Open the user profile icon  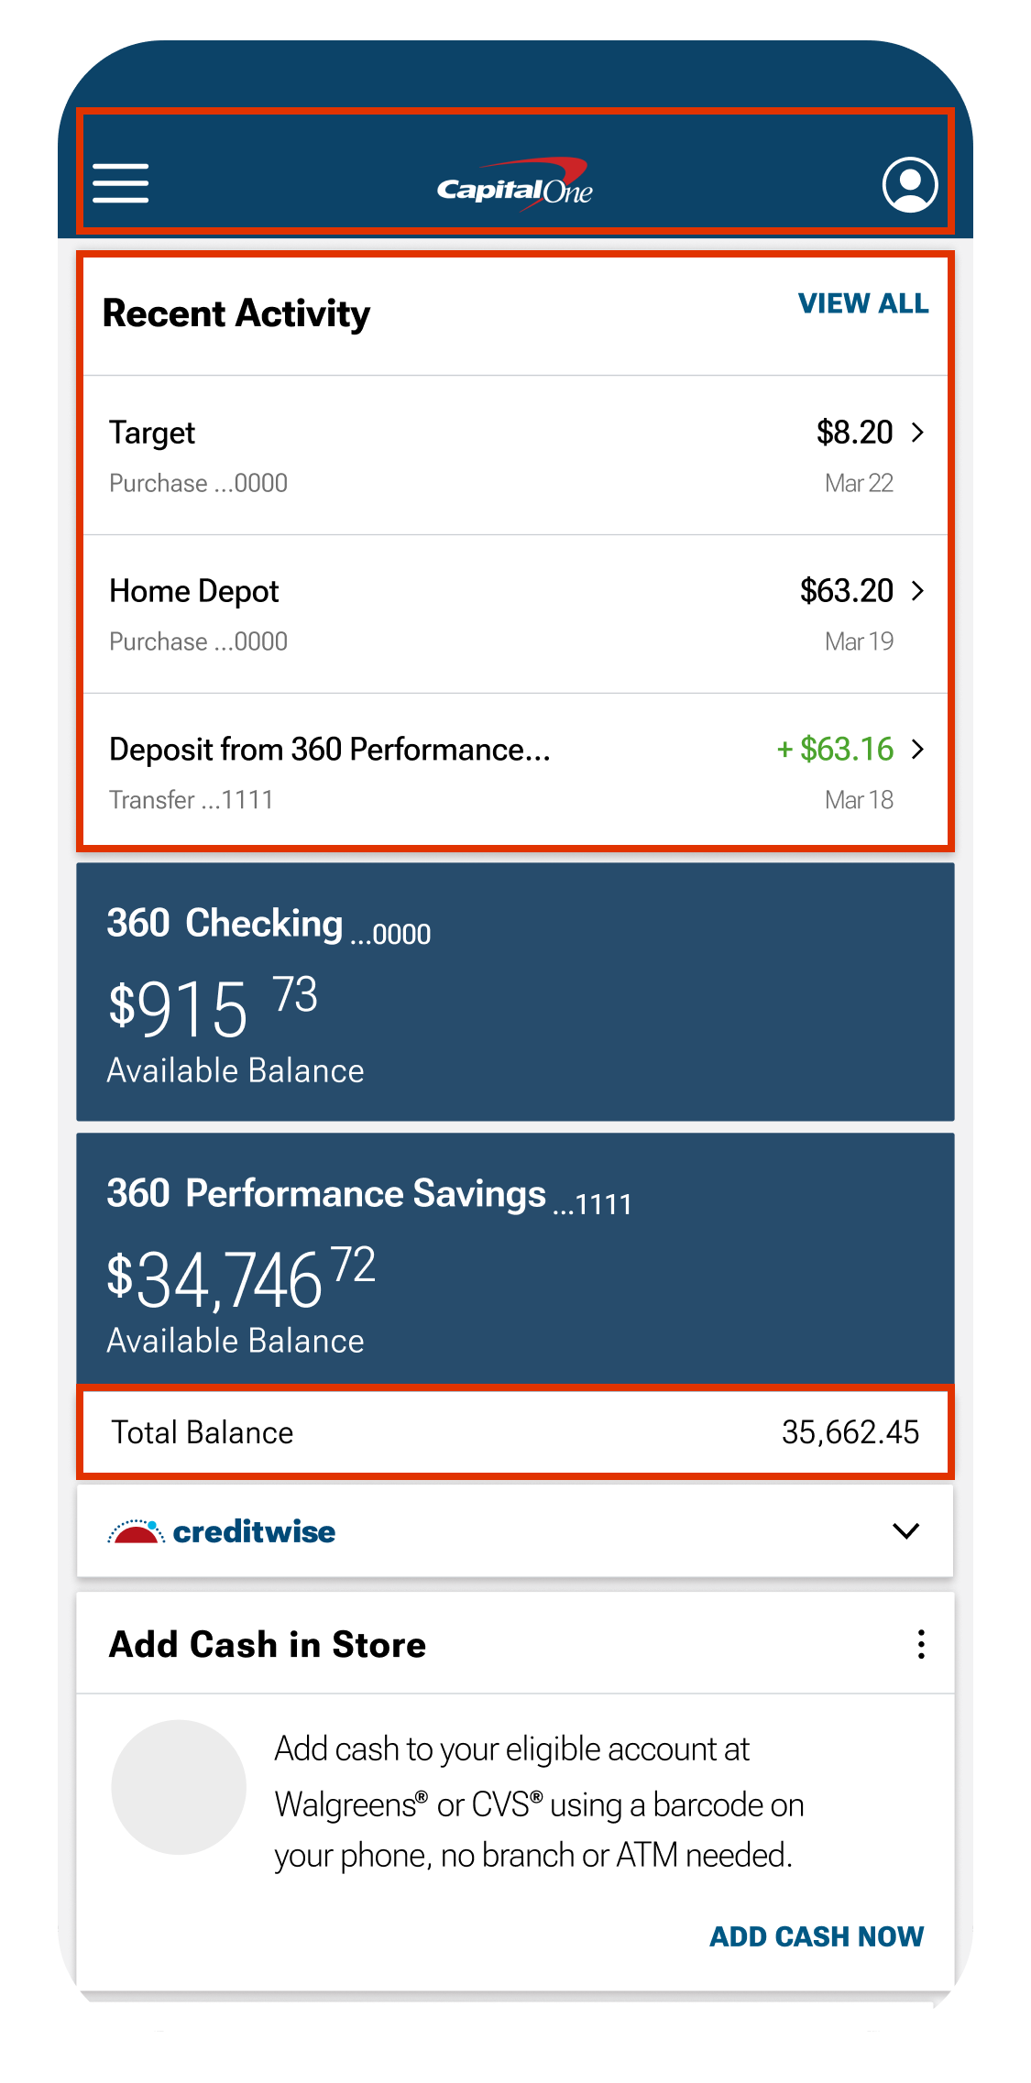[909, 184]
